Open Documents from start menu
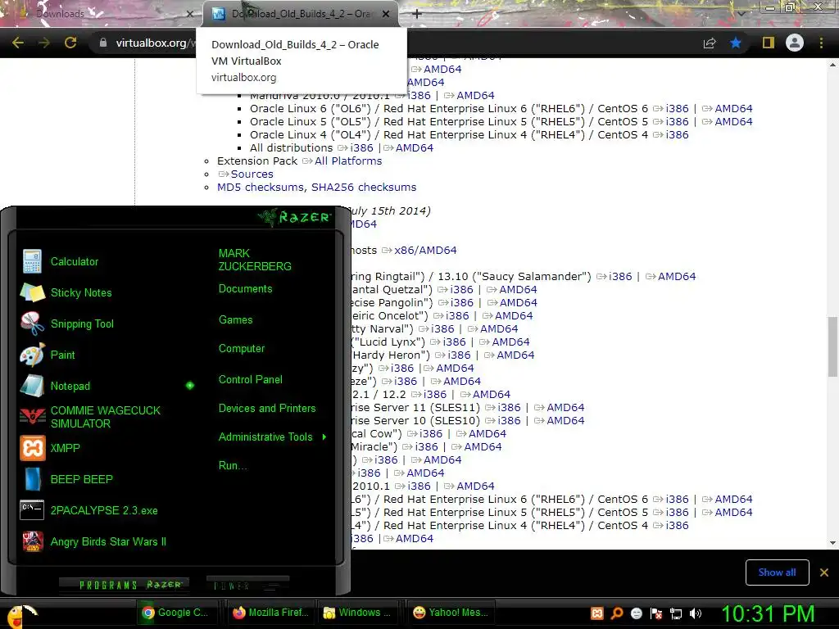The image size is (839, 629). tap(246, 289)
